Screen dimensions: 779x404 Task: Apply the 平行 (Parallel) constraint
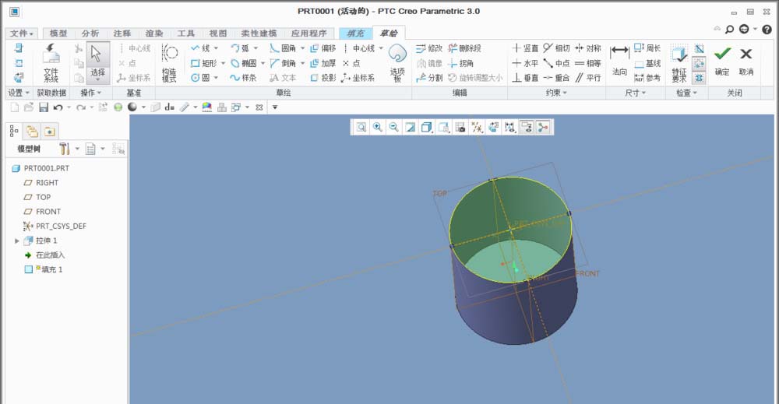[x=588, y=78]
